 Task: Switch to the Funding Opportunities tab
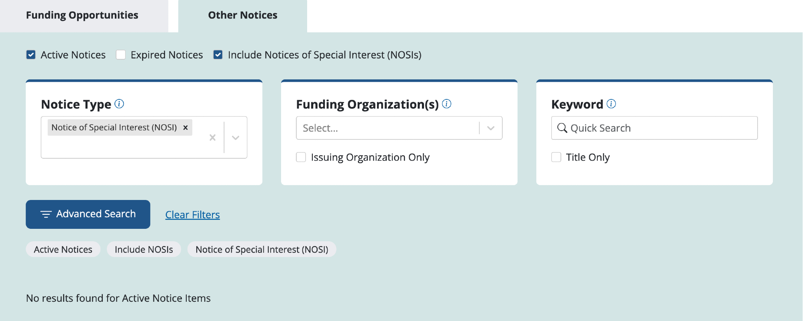(82, 15)
